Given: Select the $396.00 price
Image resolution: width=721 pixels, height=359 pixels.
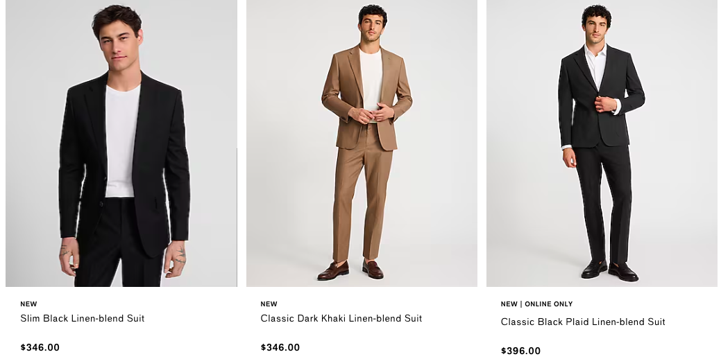Looking at the screenshot, I should 520,351.
